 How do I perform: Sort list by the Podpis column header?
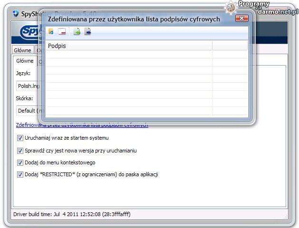(128, 46)
